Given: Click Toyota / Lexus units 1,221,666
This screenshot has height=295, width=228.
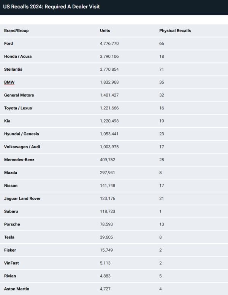Looking at the screenshot, I should [109, 108].
